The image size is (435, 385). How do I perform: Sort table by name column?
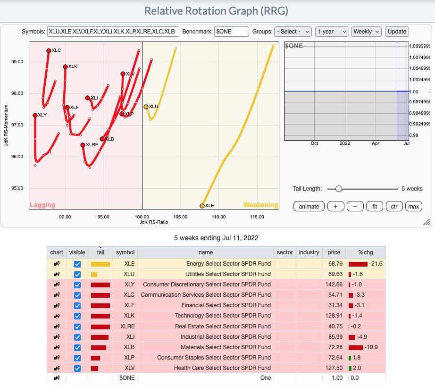coord(206,252)
